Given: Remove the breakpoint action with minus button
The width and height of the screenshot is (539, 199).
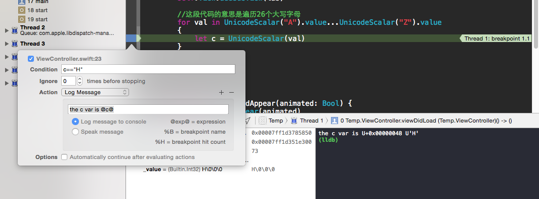Looking at the screenshot, I should click(x=231, y=93).
